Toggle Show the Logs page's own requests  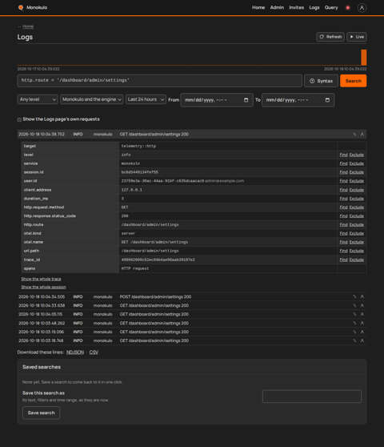coord(19,119)
